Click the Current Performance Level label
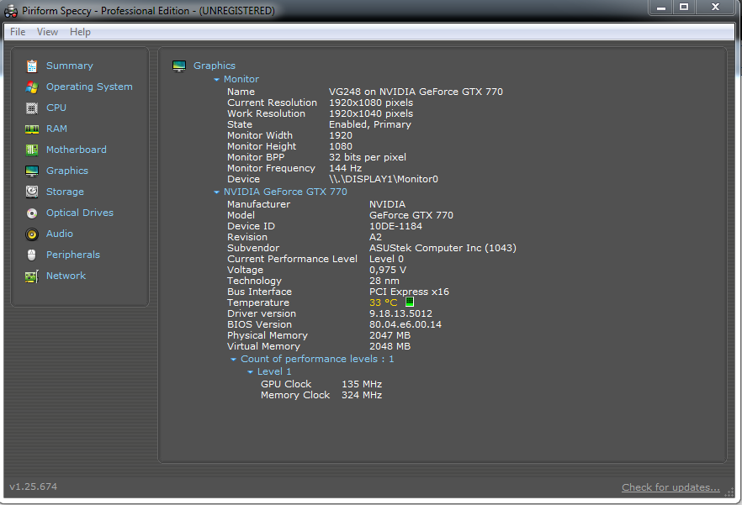This screenshot has width=742, height=505. click(292, 259)
